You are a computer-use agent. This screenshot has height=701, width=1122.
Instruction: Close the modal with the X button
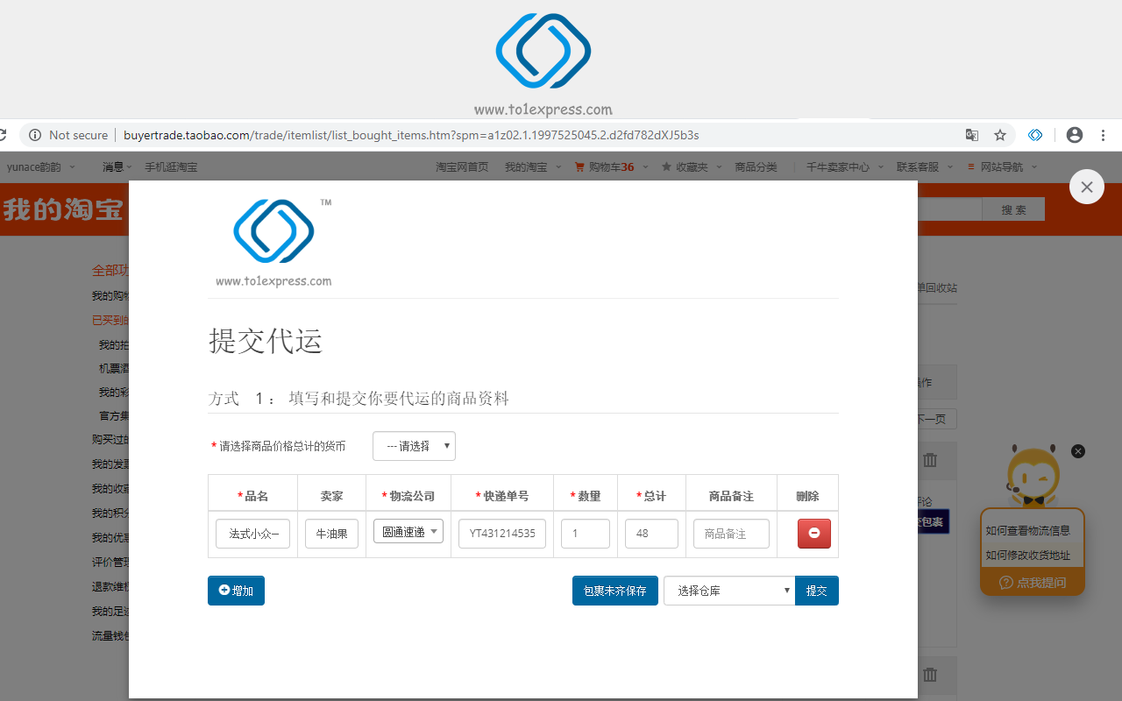point(1087,187)
